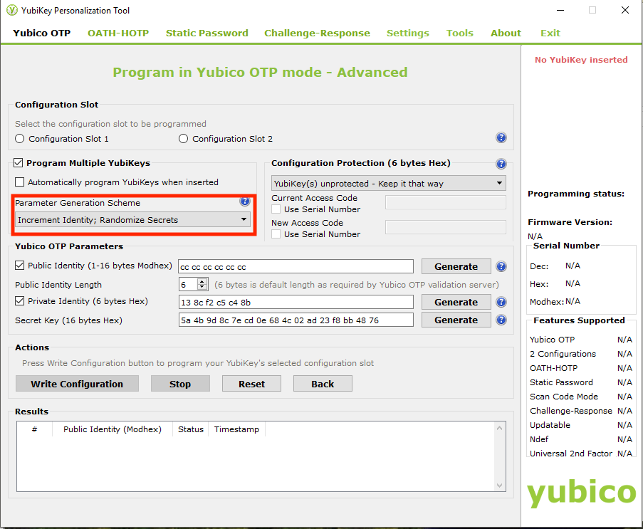
Task: Click Private Identity hex input field
Action: [x=296, y=302]
